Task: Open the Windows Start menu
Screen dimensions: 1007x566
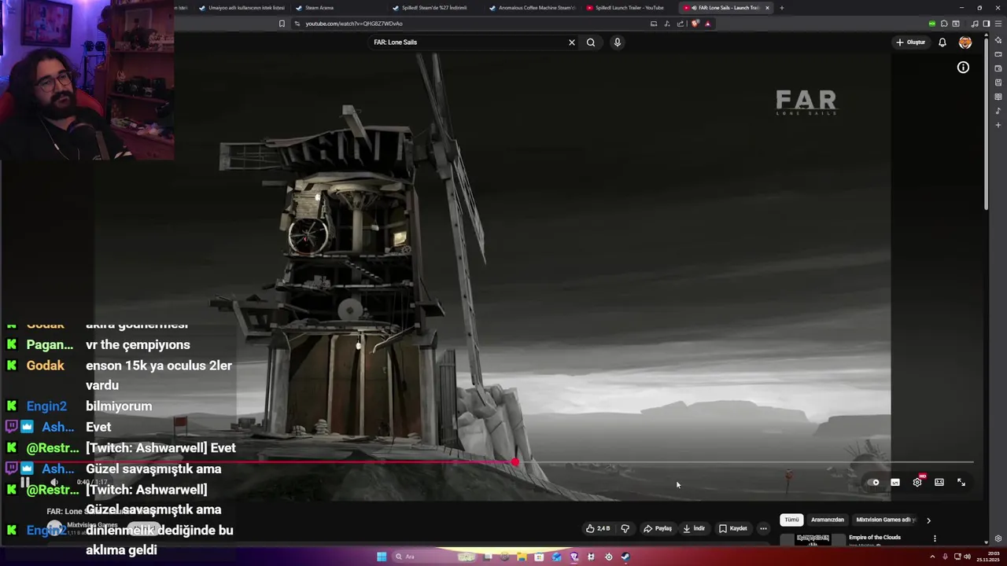Action: tap(382, 557)
